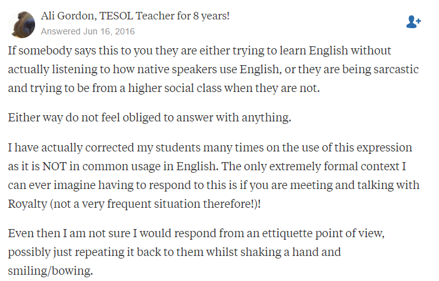439x281 pixels.
Task: Click the word 'anything.' ending the second paragraph
Action: click(267, 118)
